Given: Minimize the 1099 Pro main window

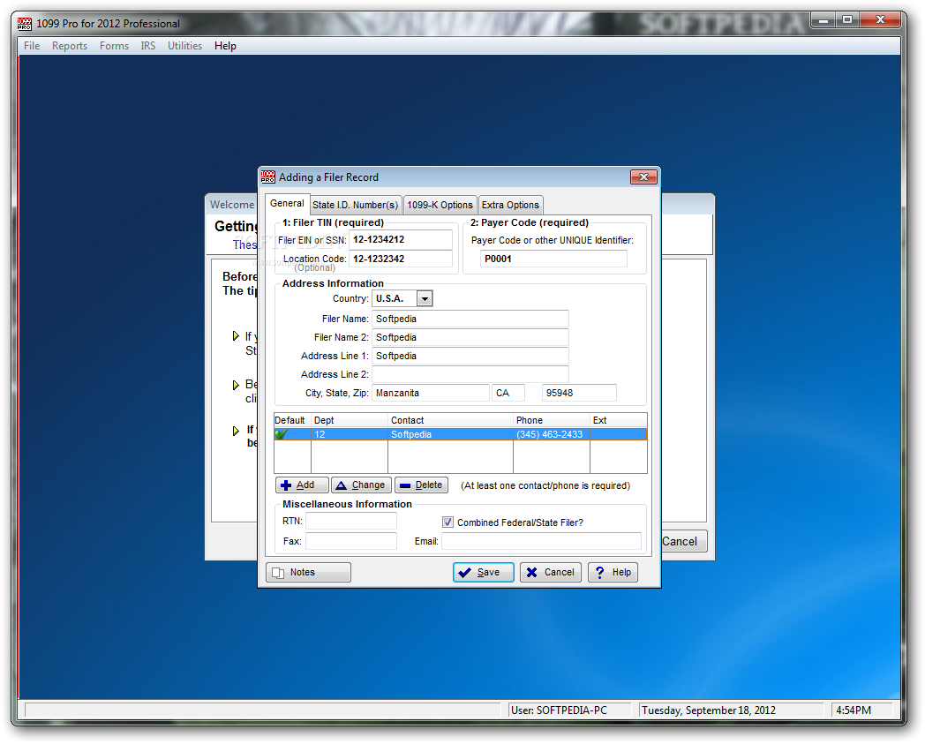Looking at the screenshot, I should (823, 20).
